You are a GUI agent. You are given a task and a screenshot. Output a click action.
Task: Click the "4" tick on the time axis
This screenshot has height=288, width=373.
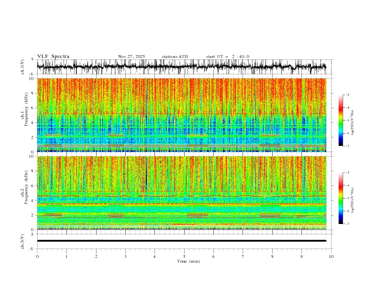click(154, 256)
